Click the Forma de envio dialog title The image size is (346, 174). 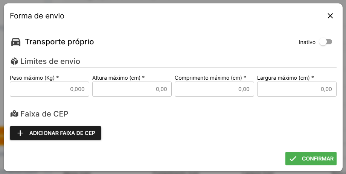37,16
